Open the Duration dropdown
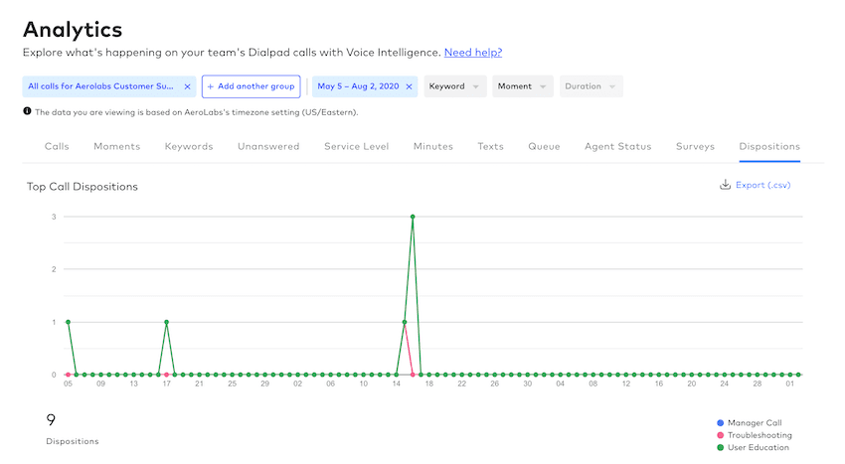 [591, 86]
